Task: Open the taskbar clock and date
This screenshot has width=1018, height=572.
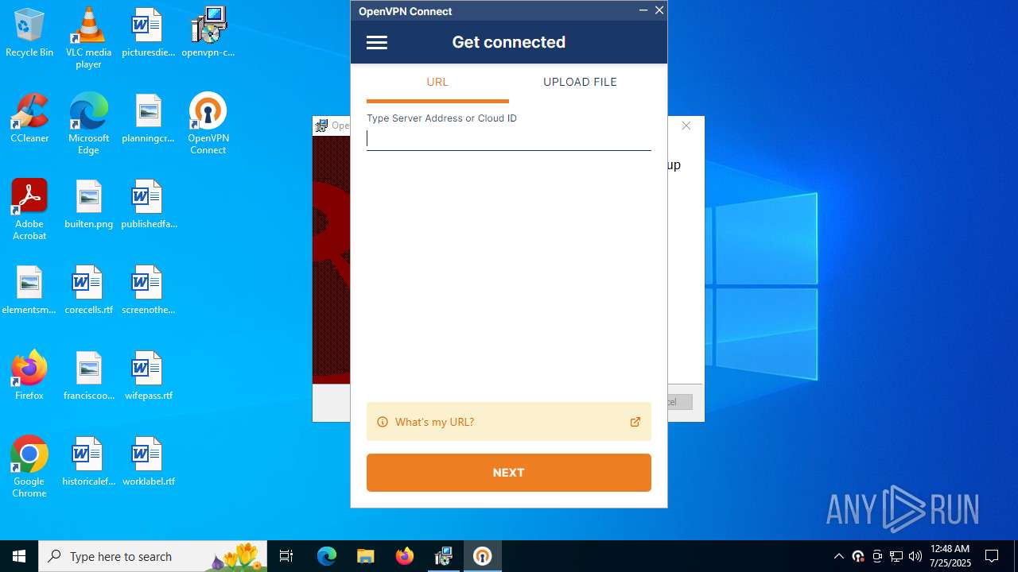Action: pyautogui.click(x=950, y=556)
